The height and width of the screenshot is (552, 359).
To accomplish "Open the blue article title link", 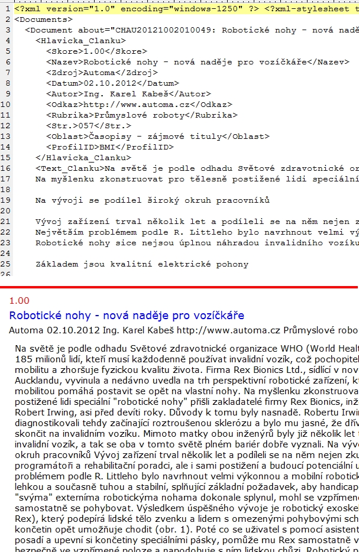I will (127, 315).
